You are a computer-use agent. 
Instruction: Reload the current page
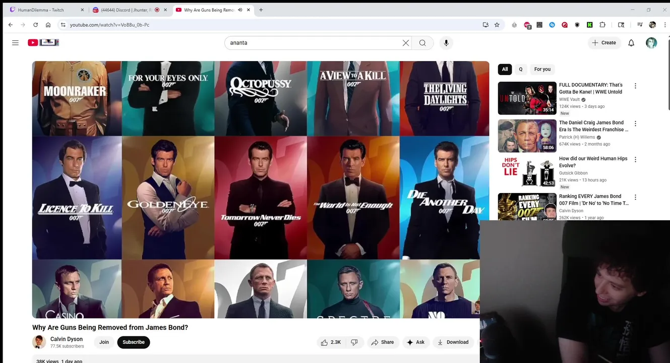[35, 25]
